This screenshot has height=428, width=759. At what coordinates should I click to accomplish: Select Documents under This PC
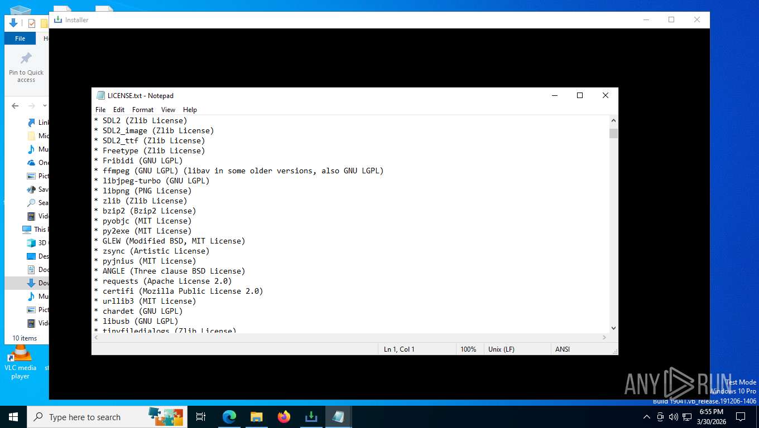click(38, 270)
